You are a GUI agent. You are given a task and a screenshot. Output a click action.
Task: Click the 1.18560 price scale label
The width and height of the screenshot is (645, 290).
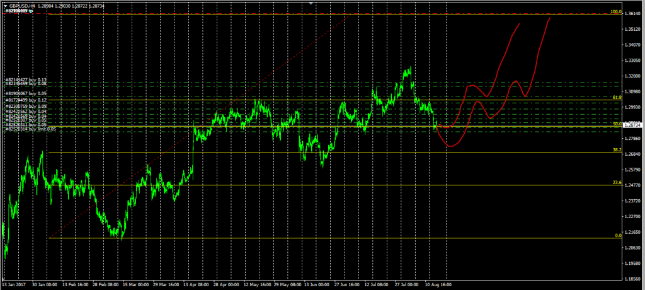click(634, 278)
